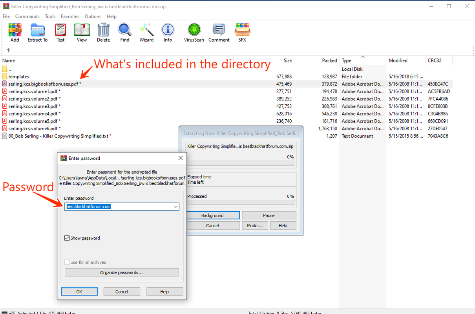
Task: Click Background in extracting dialog
Action: tap(212, 215)
